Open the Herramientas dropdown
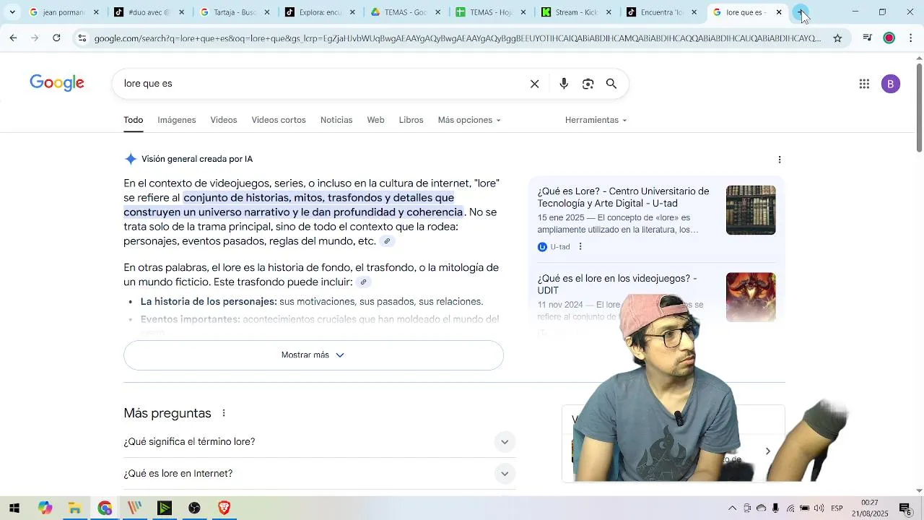Screen dimensions: 924x520 (x=596, y=120)
